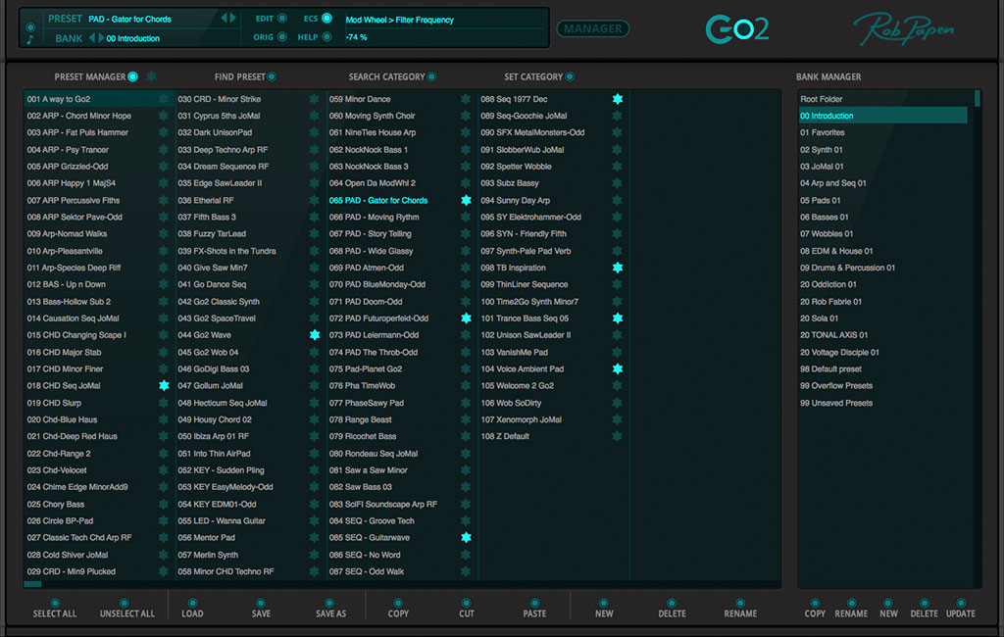Open the Find Preset option

tap(272, 76)
